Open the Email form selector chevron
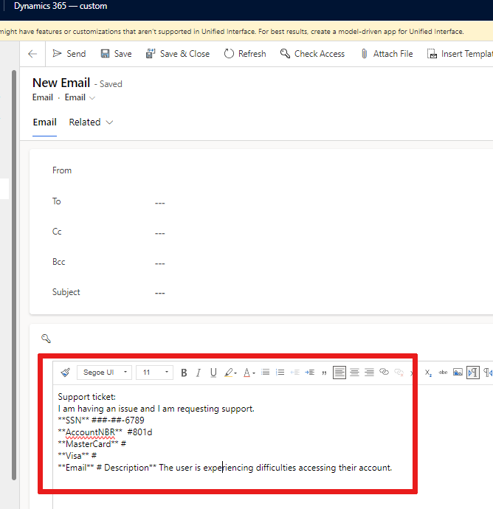This screenshot has height=509, width=493. pyautogui.click(x=92, y=98)
